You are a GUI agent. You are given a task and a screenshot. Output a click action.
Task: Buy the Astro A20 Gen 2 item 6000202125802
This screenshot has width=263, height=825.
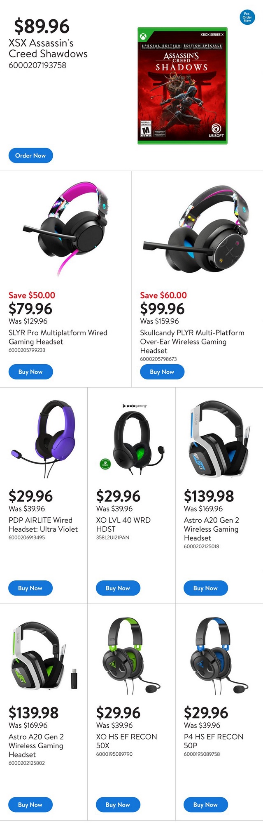tap(30, 804)
